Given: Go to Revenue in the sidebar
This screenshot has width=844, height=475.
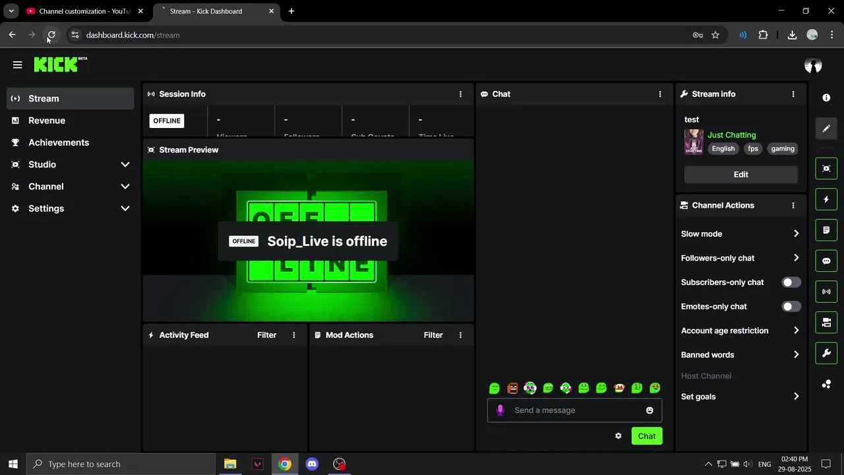Looking at the screenshot, I should pos(71,121).
